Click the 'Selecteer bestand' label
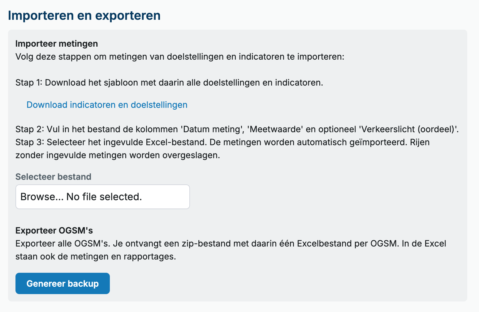Screen dimensions: 479x312 pyautogui.click(x=53, y=176)
